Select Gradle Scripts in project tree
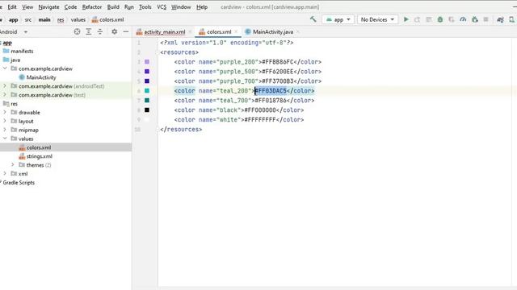This screenshot has height=290, width=517. [x=19, y=183]
